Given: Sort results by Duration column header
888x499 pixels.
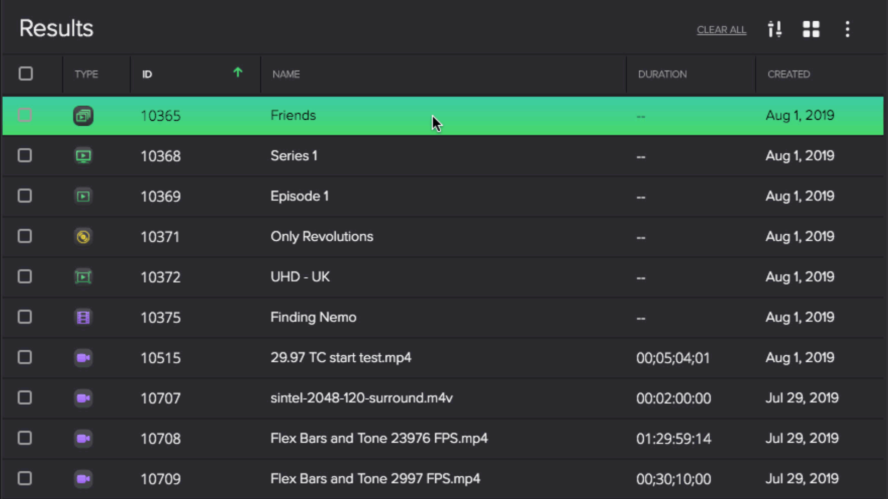Looking at the screenshot, I should point(662,74).
